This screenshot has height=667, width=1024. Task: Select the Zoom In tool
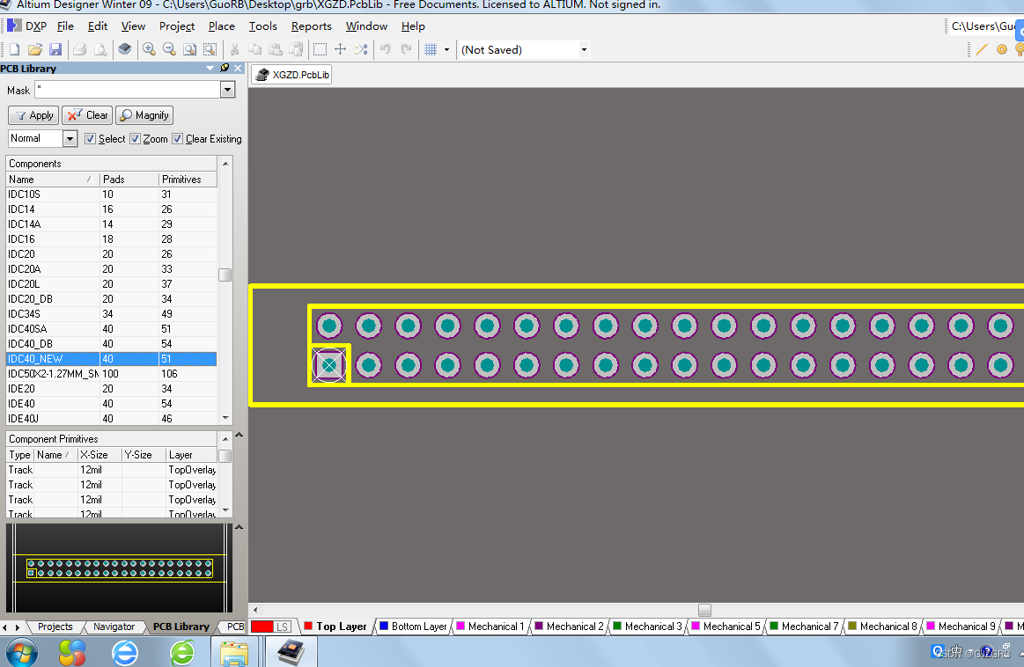(x=149, y=49)
